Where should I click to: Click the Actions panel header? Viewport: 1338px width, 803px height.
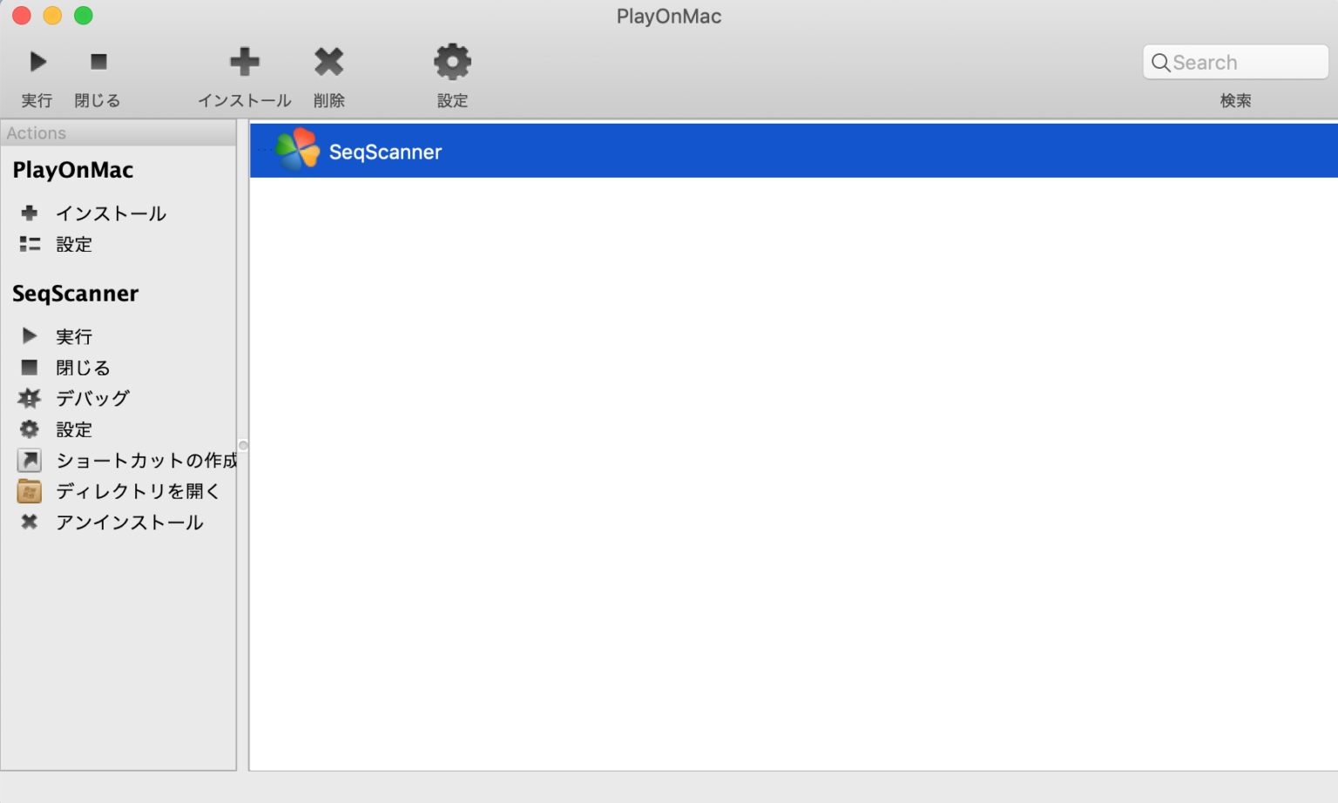tap(36, 132)
